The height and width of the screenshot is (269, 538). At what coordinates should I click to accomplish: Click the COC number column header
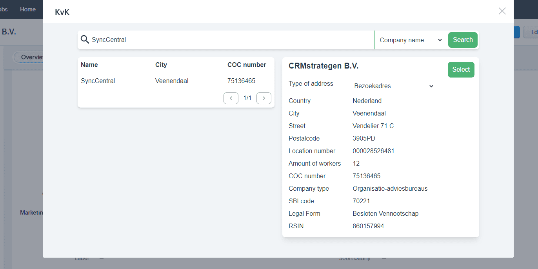[x=247, y=65]
